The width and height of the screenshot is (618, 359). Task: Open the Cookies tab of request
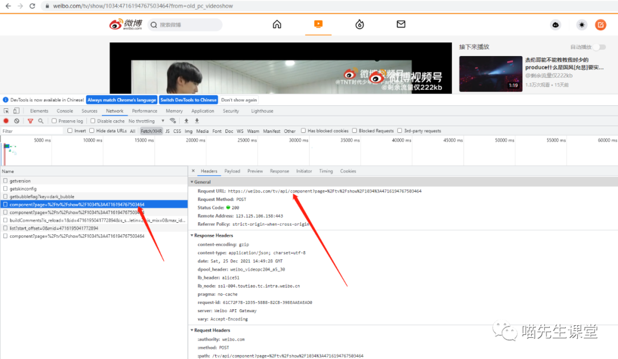(348, 171)
